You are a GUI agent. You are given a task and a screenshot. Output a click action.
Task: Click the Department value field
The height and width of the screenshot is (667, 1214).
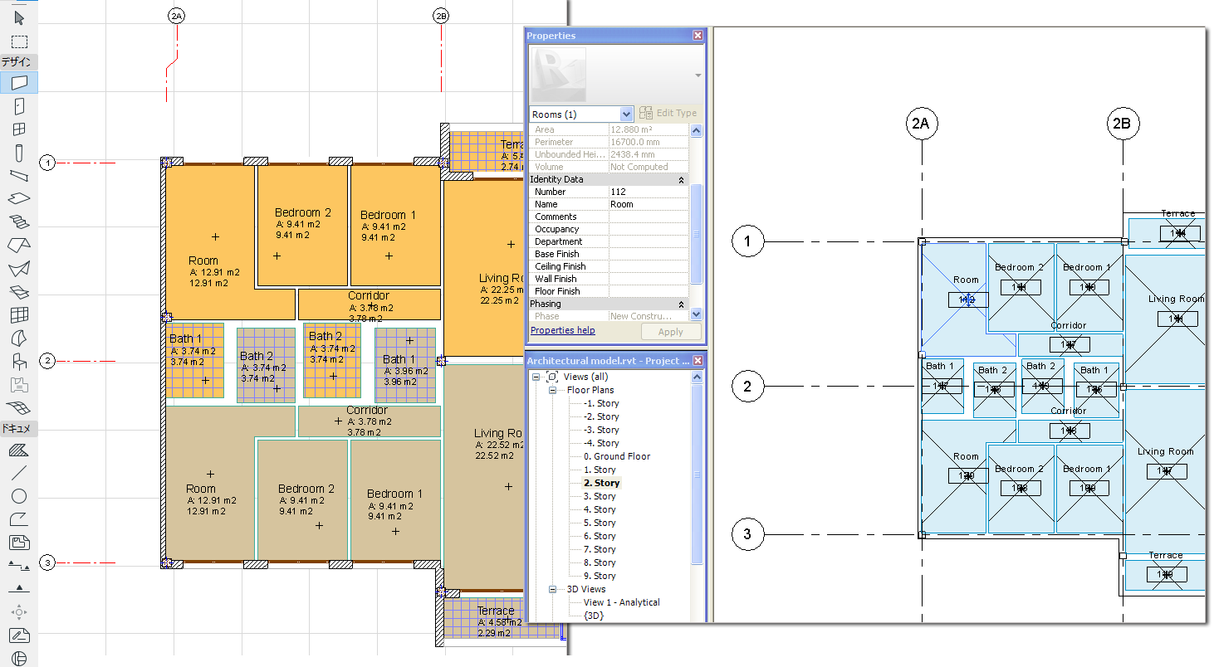pyautogui.click(x=649, y=241)
